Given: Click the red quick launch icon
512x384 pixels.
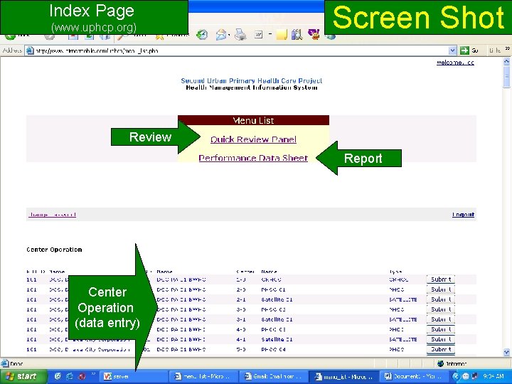Looking at the screenshot, I should click(82, 376).
